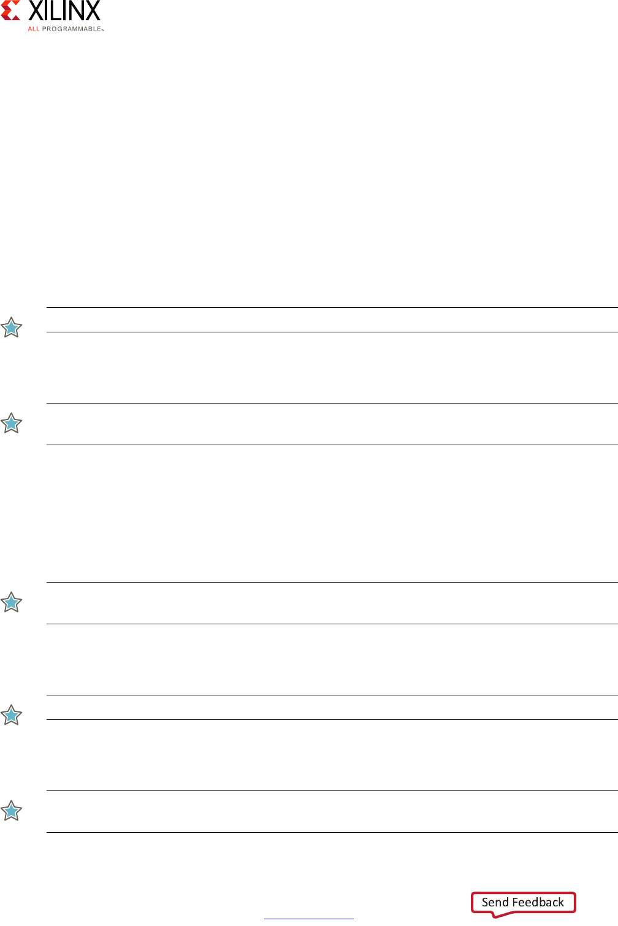Click the second blue star note icon

12,423
